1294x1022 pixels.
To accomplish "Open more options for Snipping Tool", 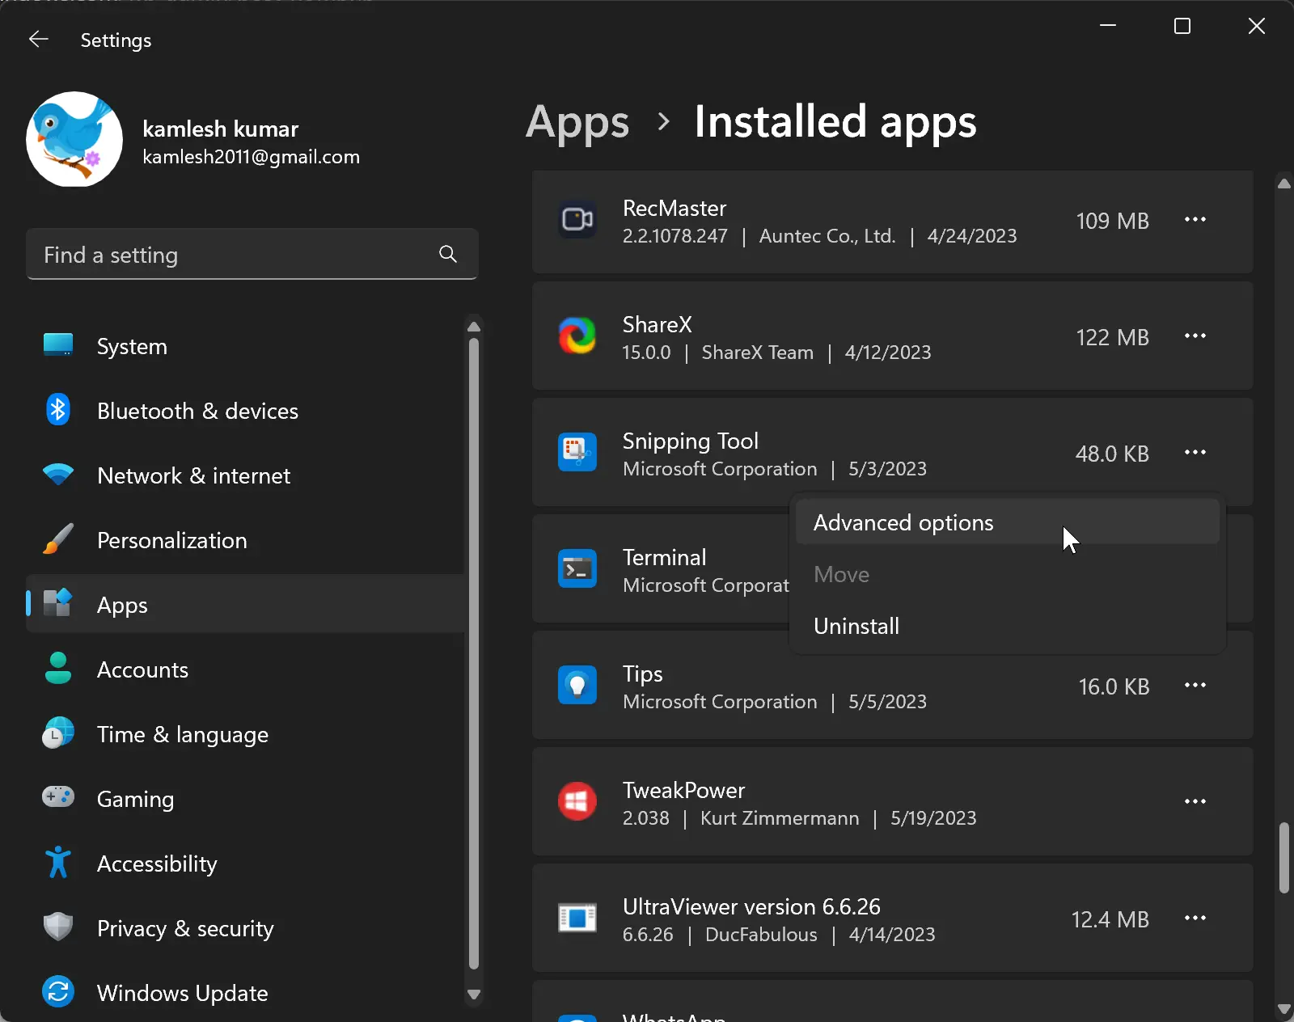I will click(x=1195, y=453).
